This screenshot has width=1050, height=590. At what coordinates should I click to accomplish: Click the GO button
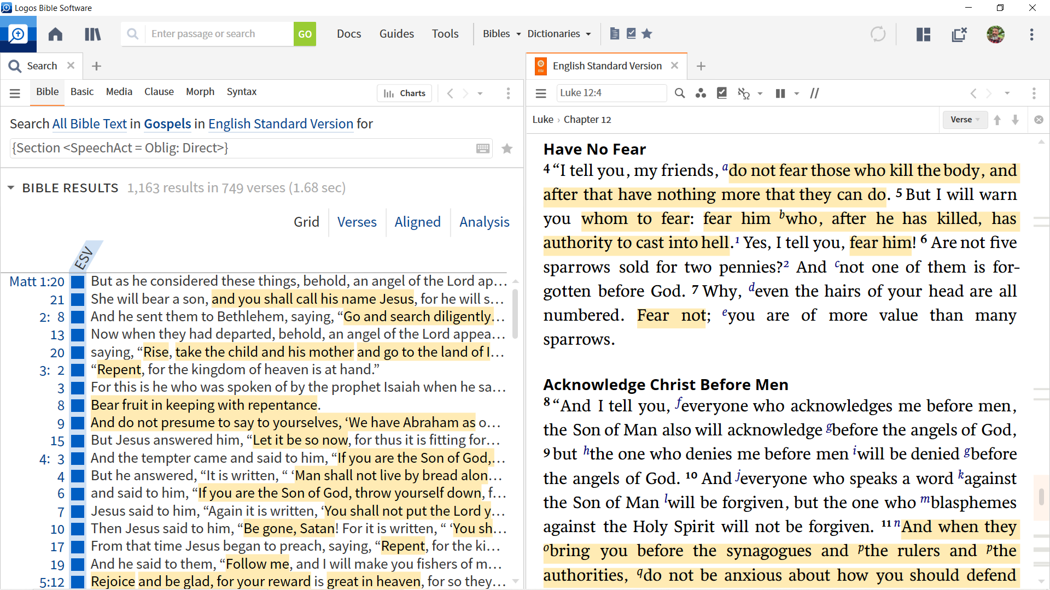coord(305,34)
